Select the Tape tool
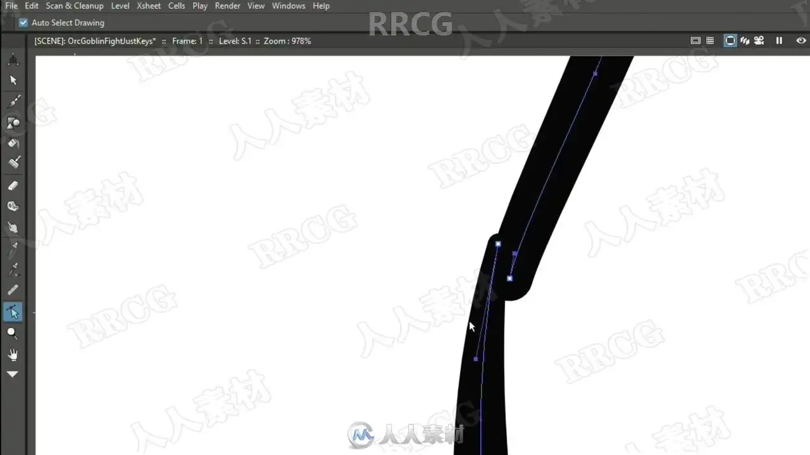The width and height of the screenshot is (810, 455). 13,207
